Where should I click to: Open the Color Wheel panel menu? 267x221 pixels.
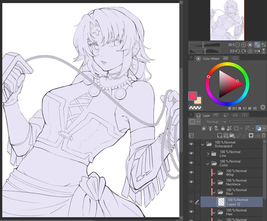coord(191,58)
